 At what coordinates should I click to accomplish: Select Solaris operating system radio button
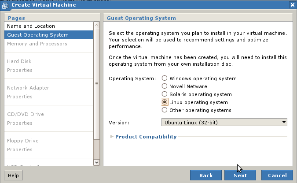pyautogui.click(x=165, y=94)
